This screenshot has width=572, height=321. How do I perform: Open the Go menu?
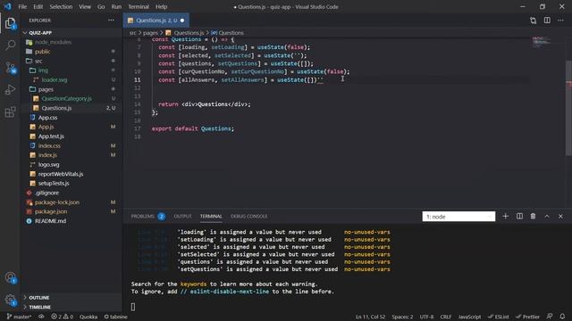point(101,6)
